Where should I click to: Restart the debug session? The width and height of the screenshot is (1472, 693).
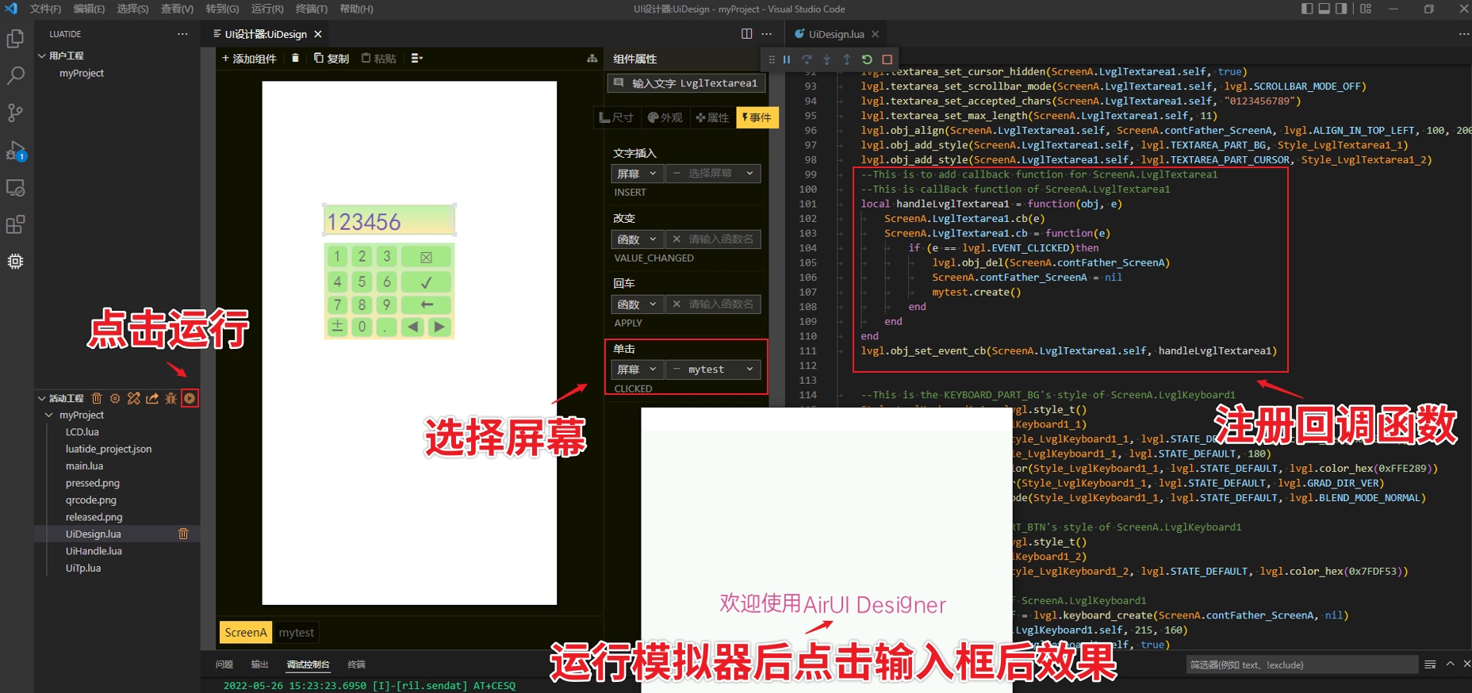867,59
